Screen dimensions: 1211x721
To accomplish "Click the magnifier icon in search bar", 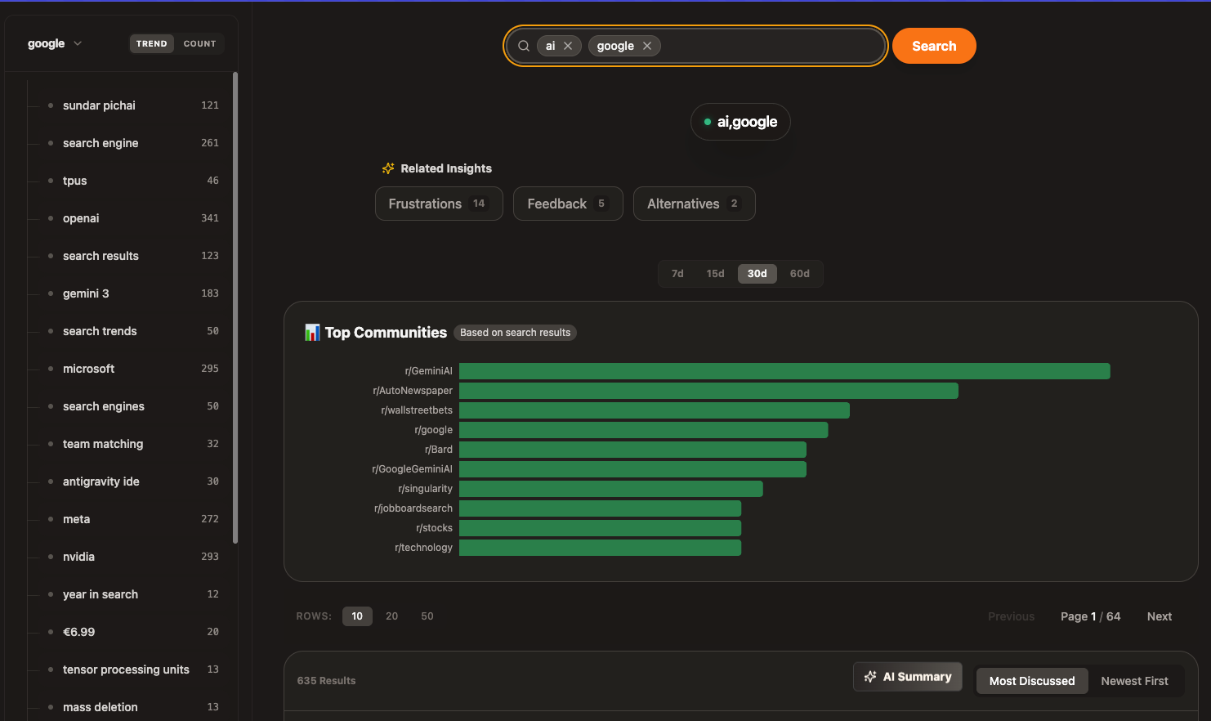I will [524, 46].
